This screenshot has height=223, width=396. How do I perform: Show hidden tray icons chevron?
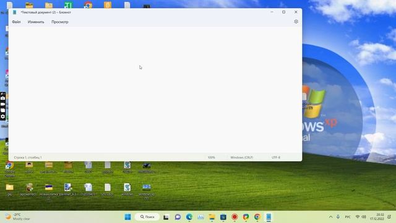(x=330, y=217)
